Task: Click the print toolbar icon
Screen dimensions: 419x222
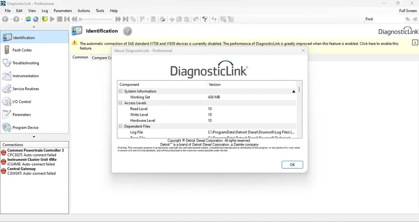Action: tap(162, 19)
